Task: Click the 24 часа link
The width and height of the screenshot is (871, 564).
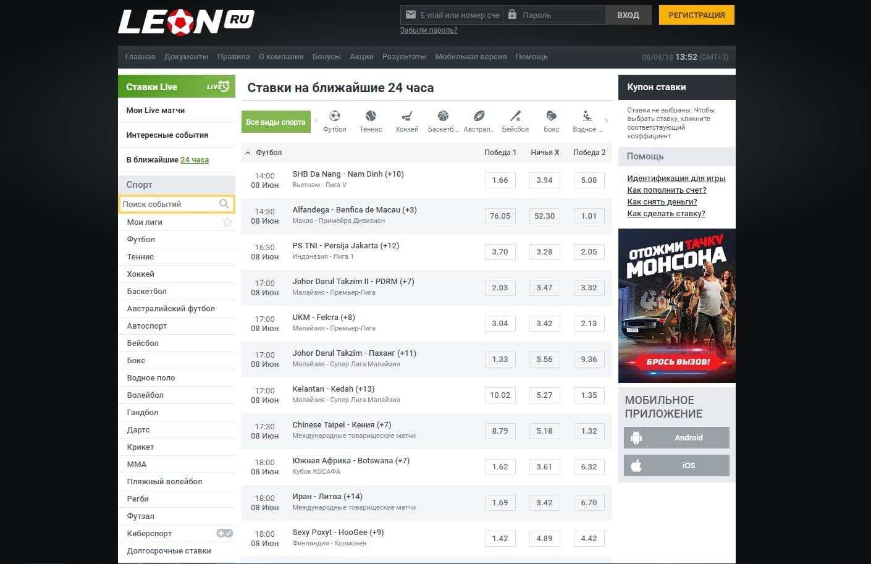Action: pyautogui.click(x=195, y=160)
